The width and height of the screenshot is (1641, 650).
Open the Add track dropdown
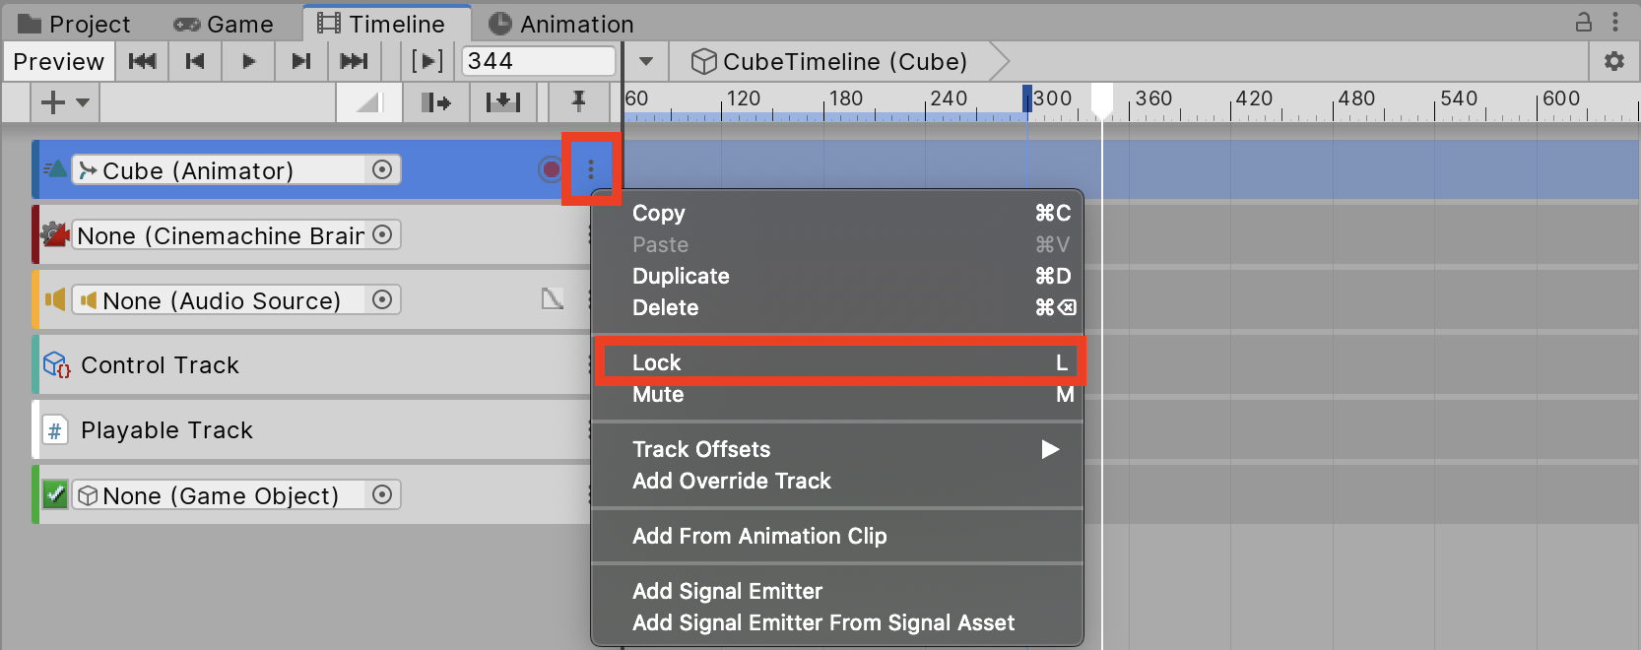tap(65, 101)
